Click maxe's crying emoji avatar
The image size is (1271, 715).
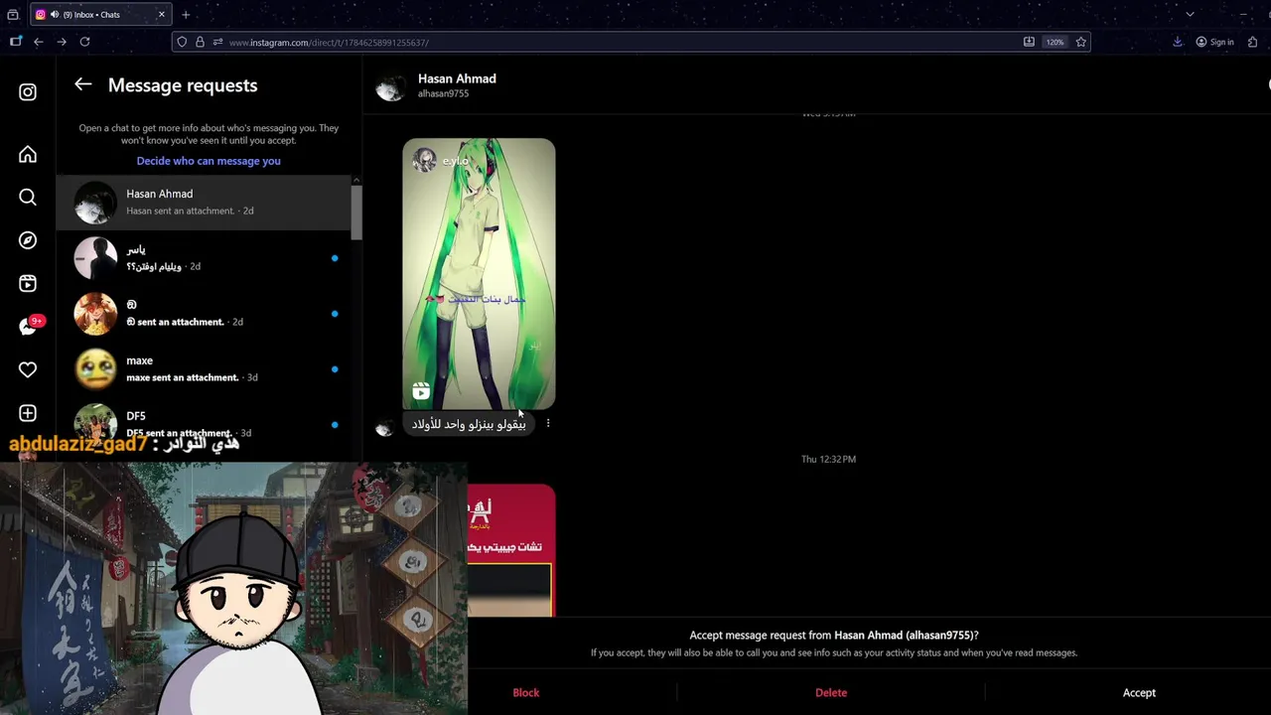pyautogui.click(x=95, y=369)
